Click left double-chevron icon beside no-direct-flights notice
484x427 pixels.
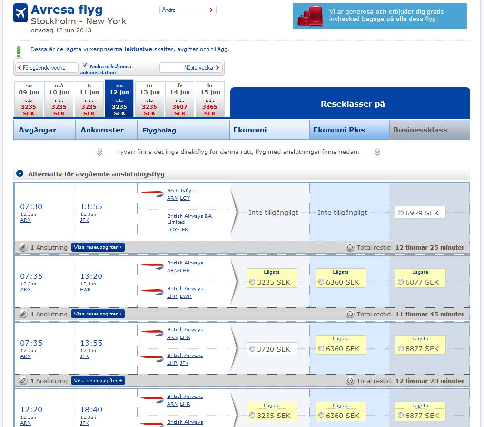click(x=99, y=152)
